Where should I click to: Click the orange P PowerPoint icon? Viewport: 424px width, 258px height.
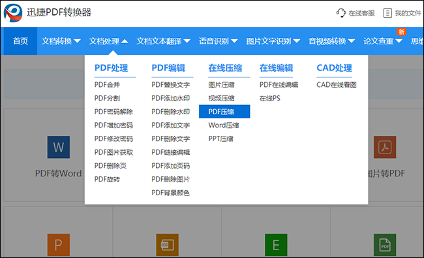59,245
